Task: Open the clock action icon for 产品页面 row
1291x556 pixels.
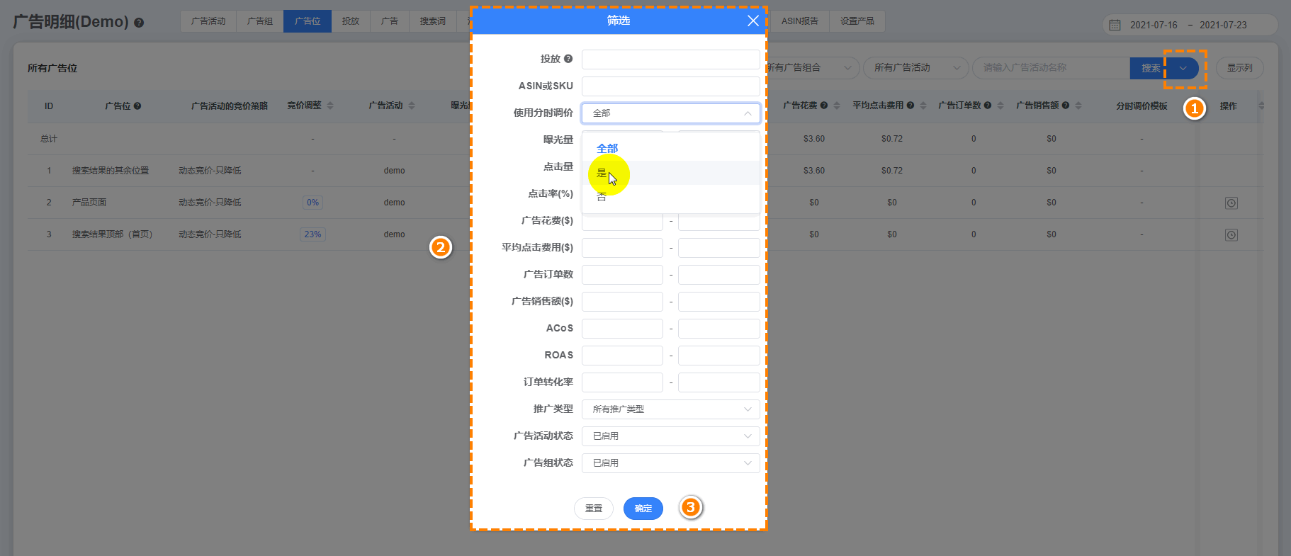Action: coord(1231,203)
